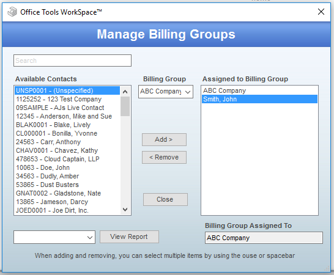The image size is (334, 275).
Task: Select 34563 - Dudly, Amber
Action: click(67, 176)
